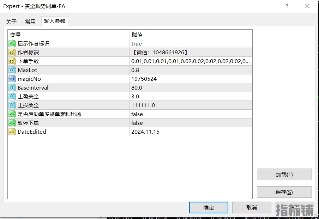319x219 pixels.
Task: Click the integer icon beside magicNo
Action: (12, 79)
